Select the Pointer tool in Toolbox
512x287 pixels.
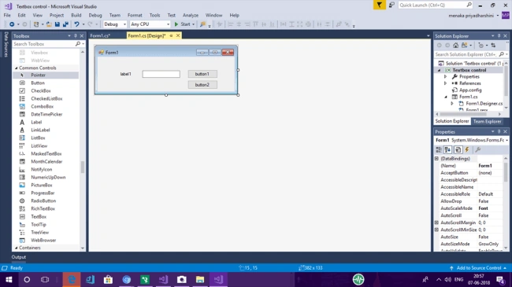tap(38, 75)
